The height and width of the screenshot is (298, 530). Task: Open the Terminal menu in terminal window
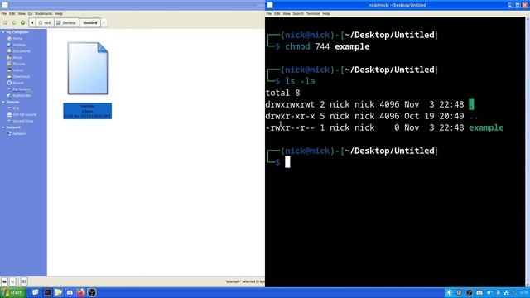(313, 14)
